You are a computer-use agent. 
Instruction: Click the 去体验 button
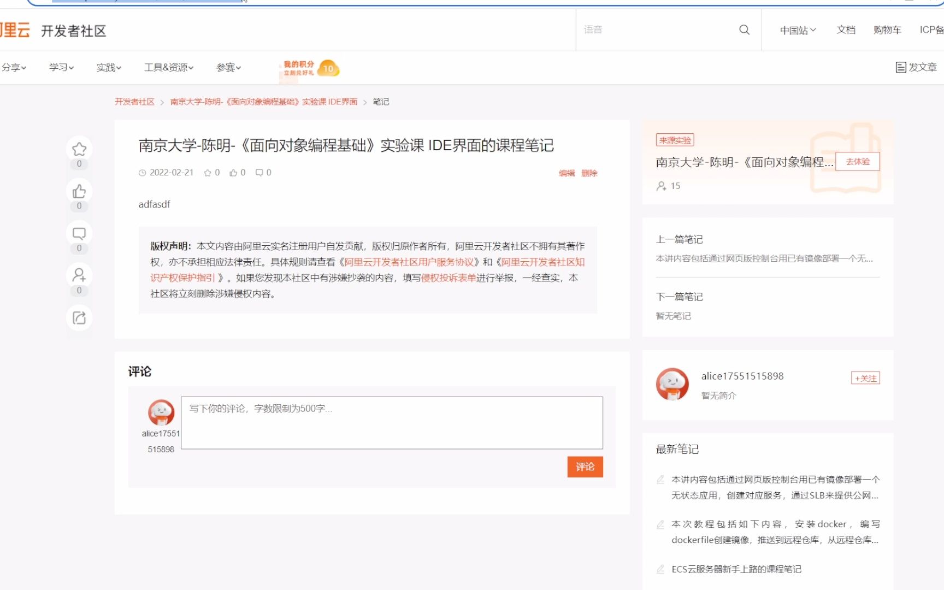tap(858, 162)
